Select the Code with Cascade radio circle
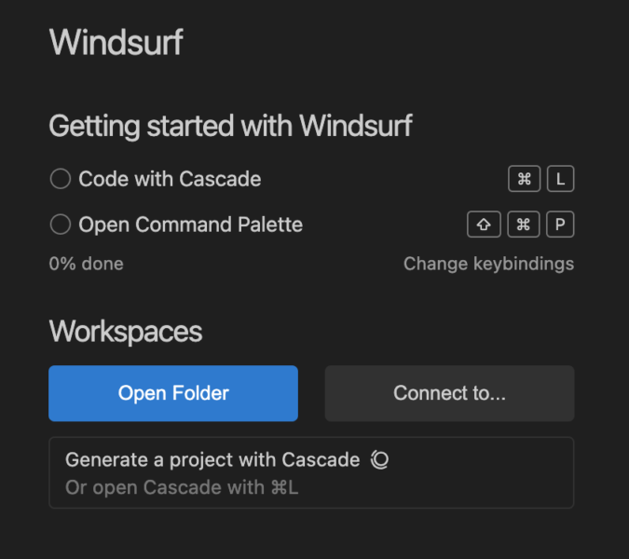Image resolution: width=629 pixels, height=559 pixels. click(x=61, y=179)
